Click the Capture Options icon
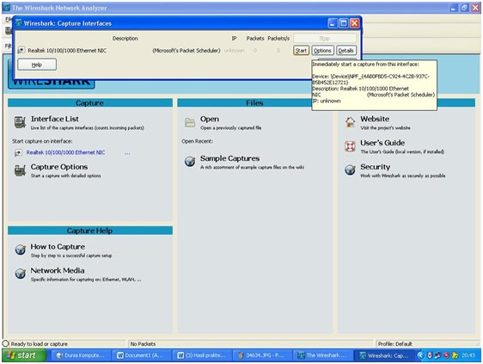 pyautogui.click(x=20, y=170)
